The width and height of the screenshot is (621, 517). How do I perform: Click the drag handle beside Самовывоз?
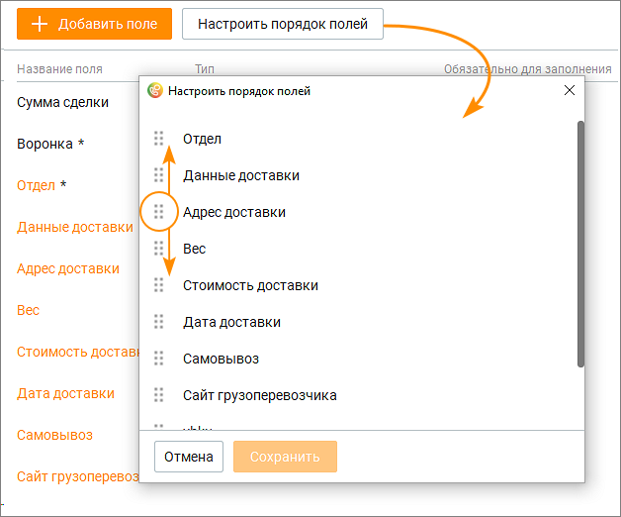159,359
